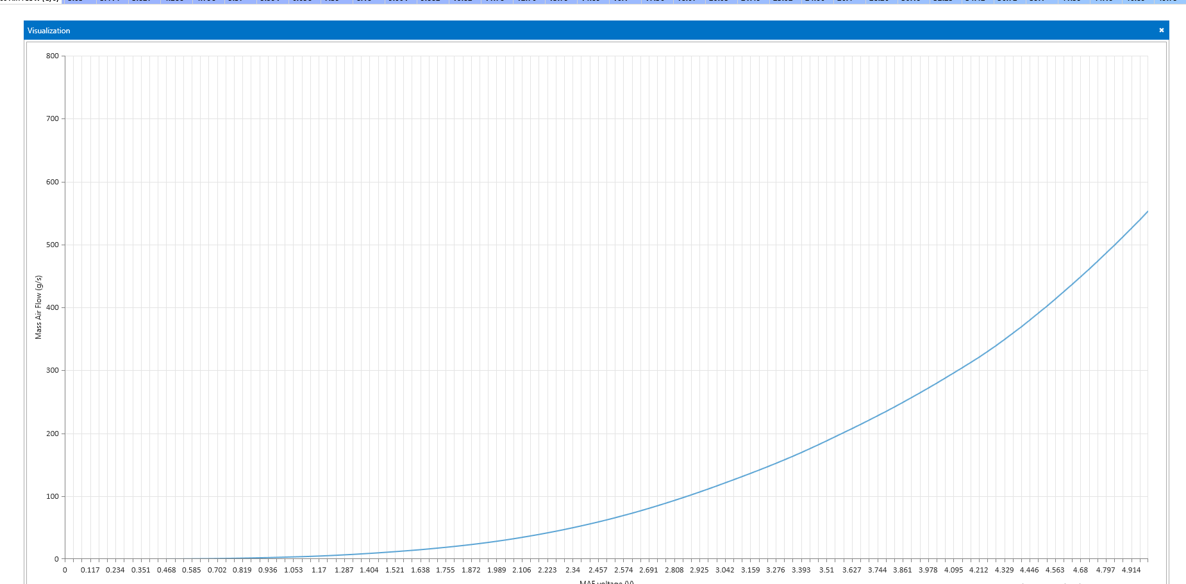The image size is (1186, 584).
Task: Click the Visualization panel title text
Action: click(49, 31)
